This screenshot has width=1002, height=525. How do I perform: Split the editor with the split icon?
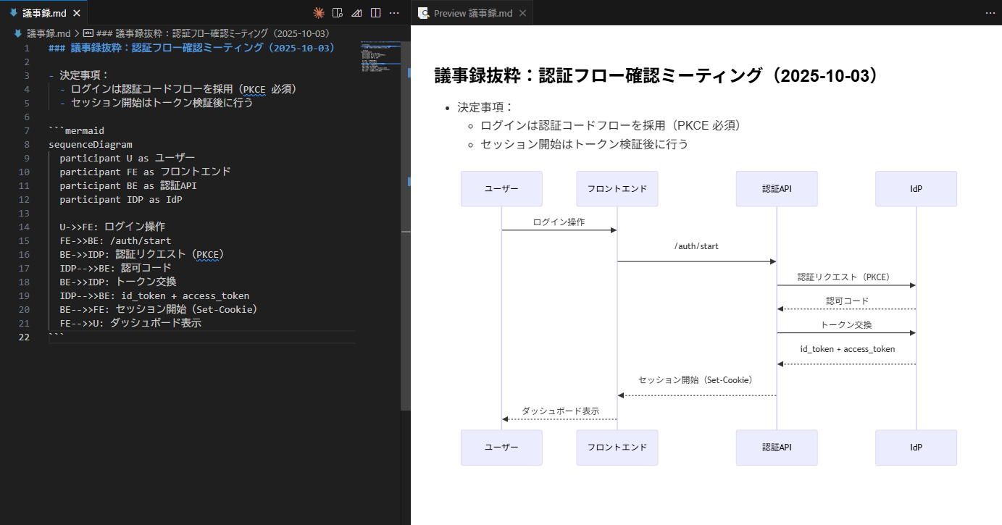click(x=375, y=12)
